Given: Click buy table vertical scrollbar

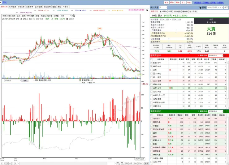Looking at the screenshot, I should [x=227, y=85].
